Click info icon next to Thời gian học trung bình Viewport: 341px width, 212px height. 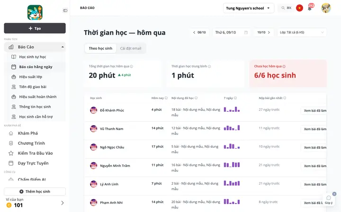coord(209,66)
